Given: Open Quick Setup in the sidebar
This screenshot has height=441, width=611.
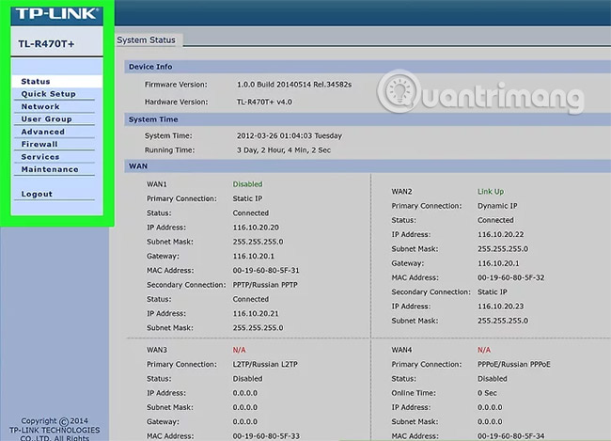Looking at the screenshot, I should click(x=49, y=94).
